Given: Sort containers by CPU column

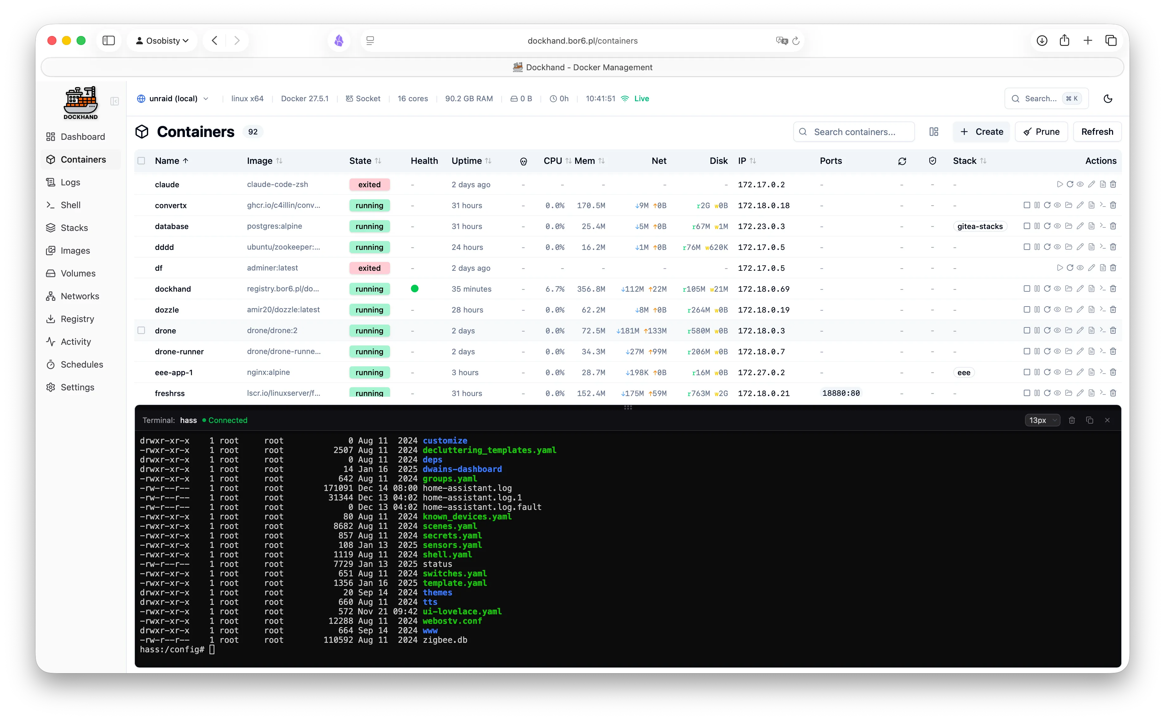Looking at the screenshot, I should pyautogui.click(x=553, y=161).
